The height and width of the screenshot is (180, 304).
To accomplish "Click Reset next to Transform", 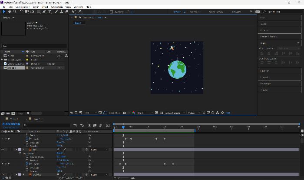I will tap(59, 153).
